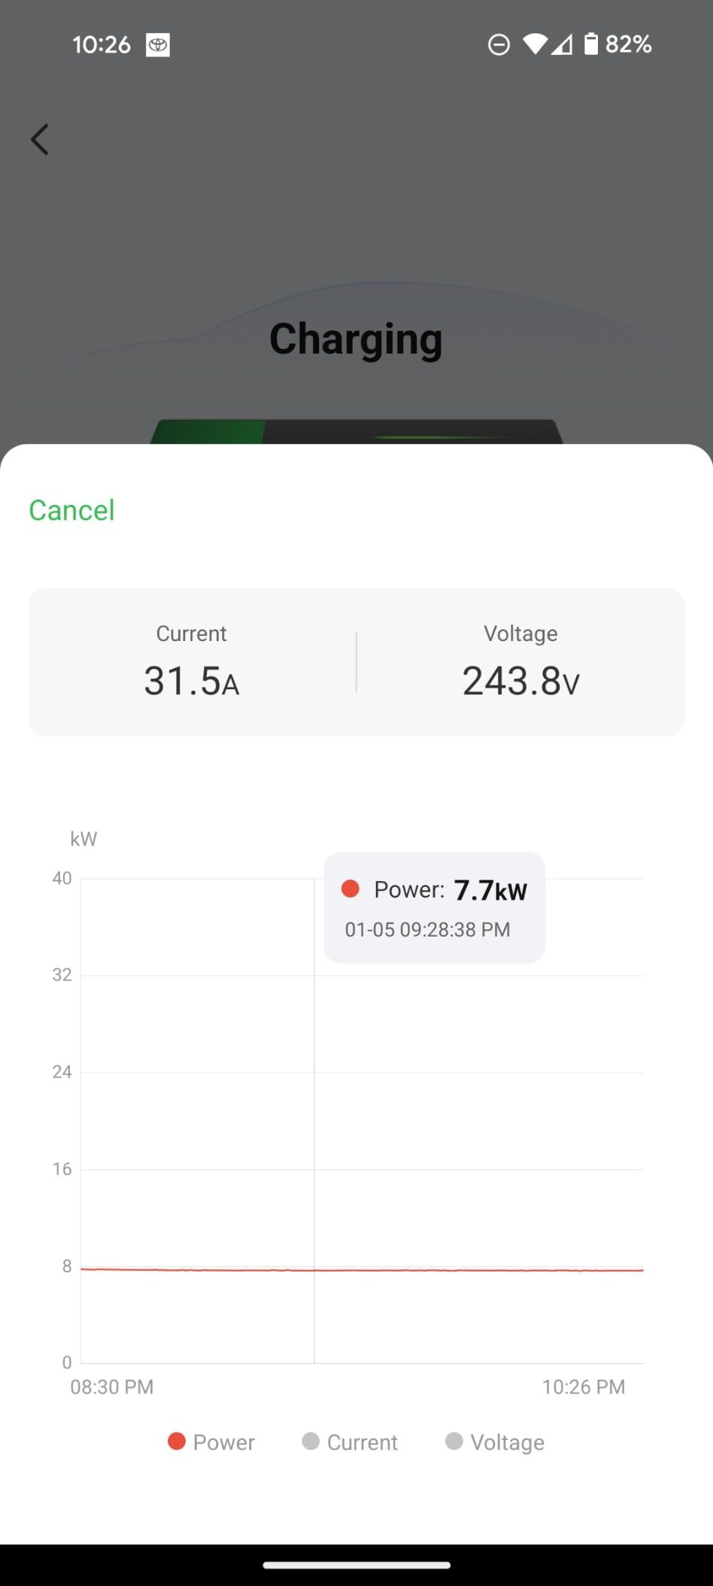Tap the Wi-Fi status icon

pyautogui.click(x=535, y=44)
